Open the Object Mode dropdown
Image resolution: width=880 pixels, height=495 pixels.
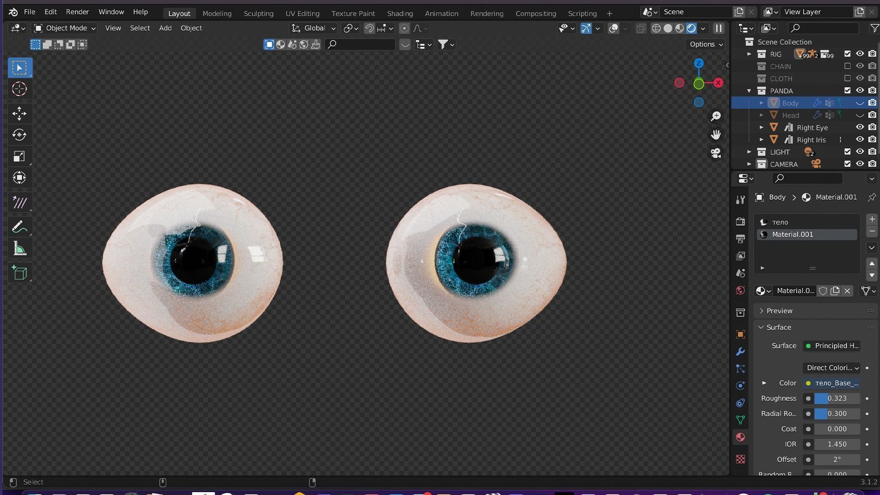[x=65, y=28]
